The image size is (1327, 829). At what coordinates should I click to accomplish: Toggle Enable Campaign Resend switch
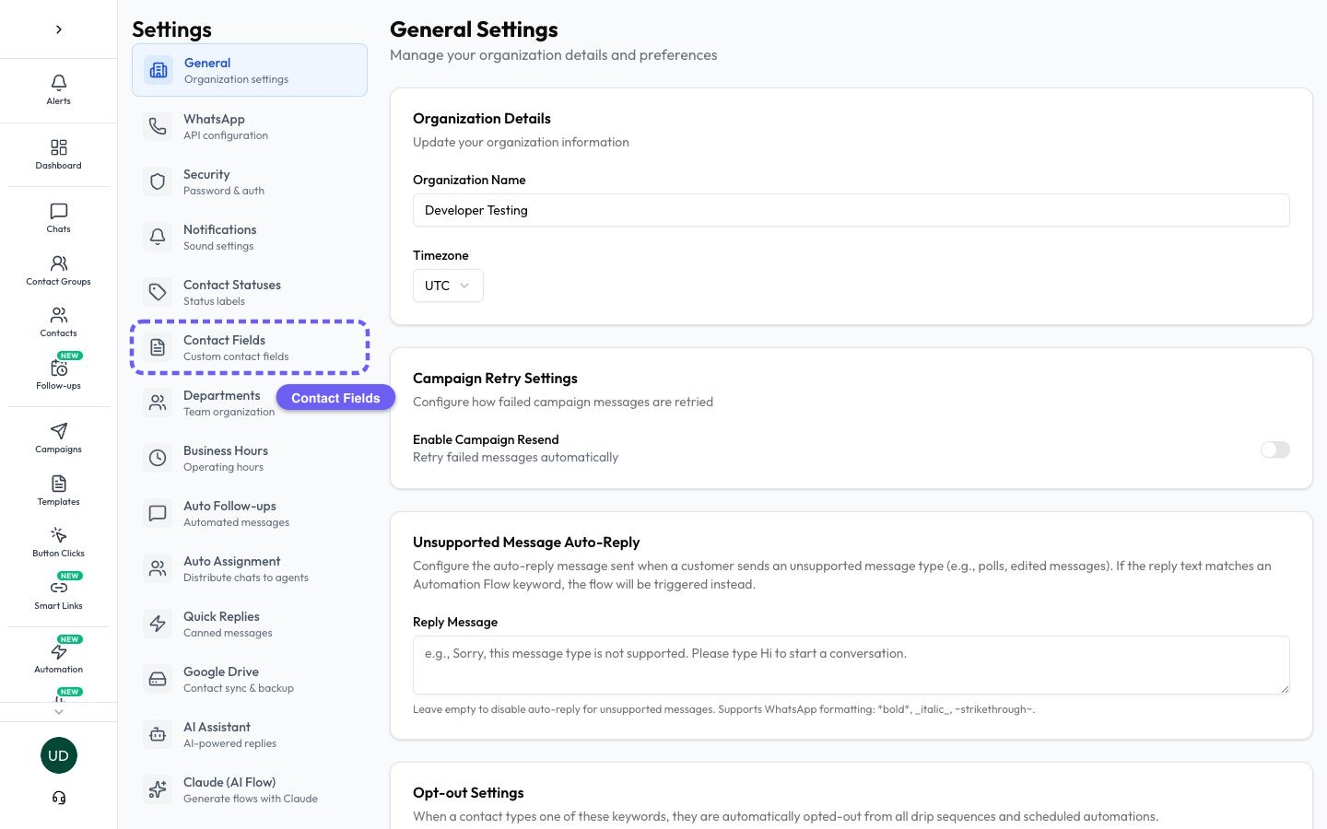(x=1275, y=450)
